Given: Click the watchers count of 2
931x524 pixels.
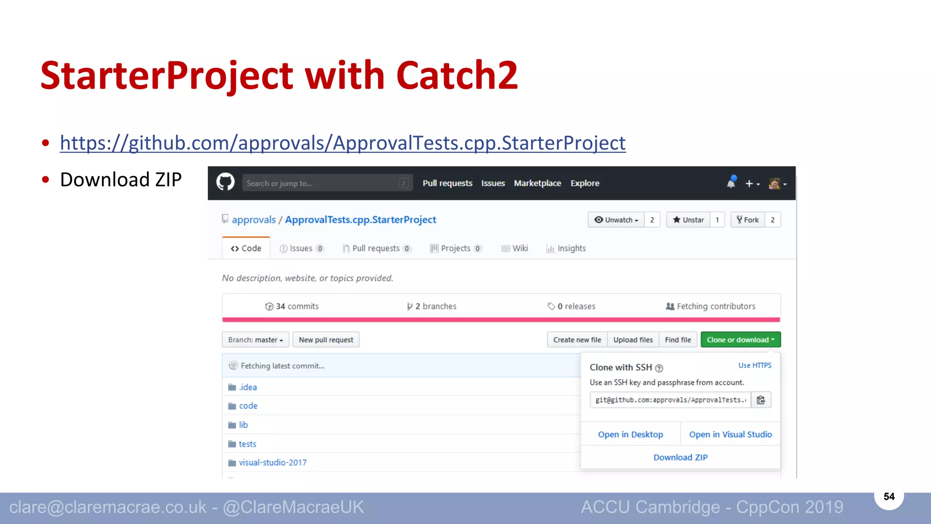Looking at the screenshot, I should pyautogui.click(x=652, y=220).
